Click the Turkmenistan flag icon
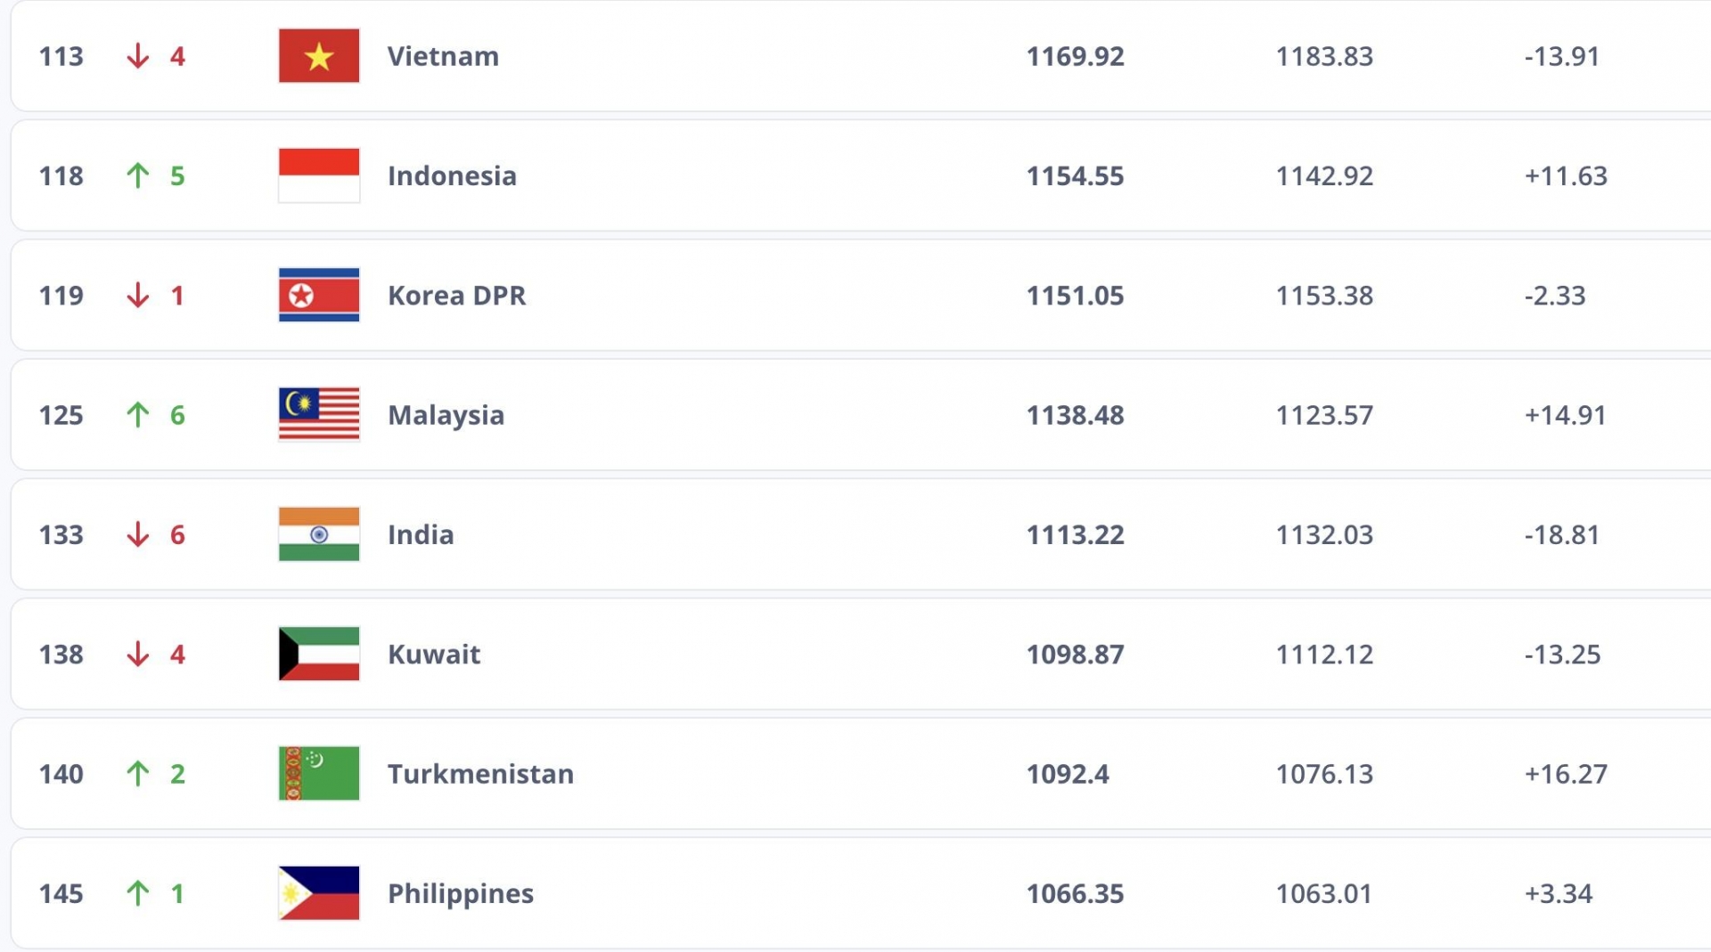This screenshot has width=1711, height=952. tap(319, 773)
